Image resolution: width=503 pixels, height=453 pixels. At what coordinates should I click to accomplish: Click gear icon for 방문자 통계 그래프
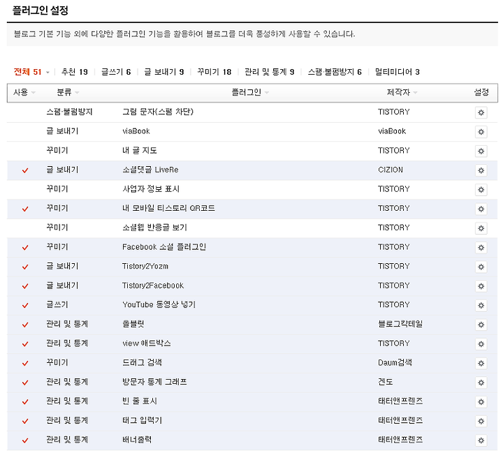click(x=481, y=383)
